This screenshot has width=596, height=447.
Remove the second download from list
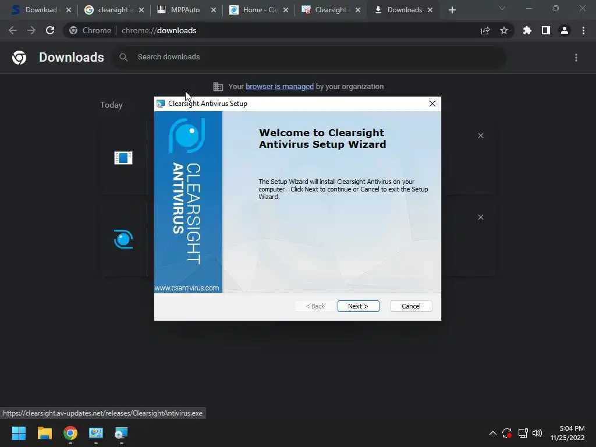coord(480,217)
